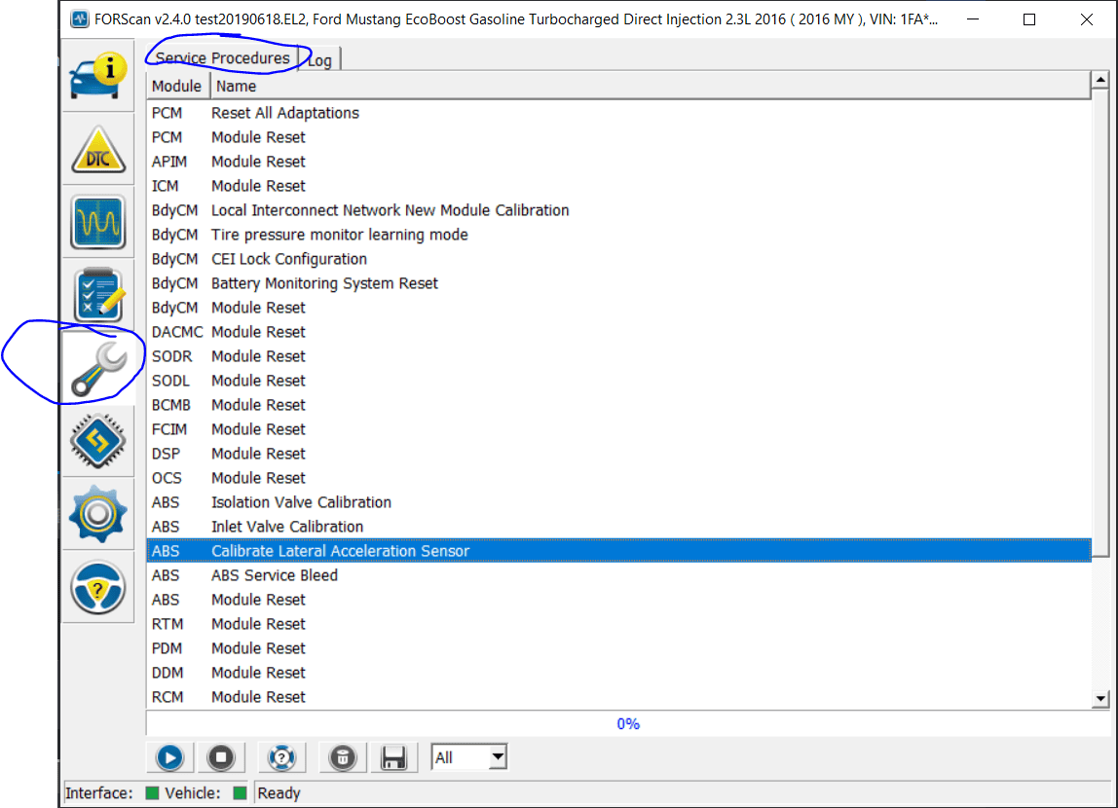Screen dimensions: 1118x808
Task: Select the ABS Module Reset row
Action: pos(619,600)
